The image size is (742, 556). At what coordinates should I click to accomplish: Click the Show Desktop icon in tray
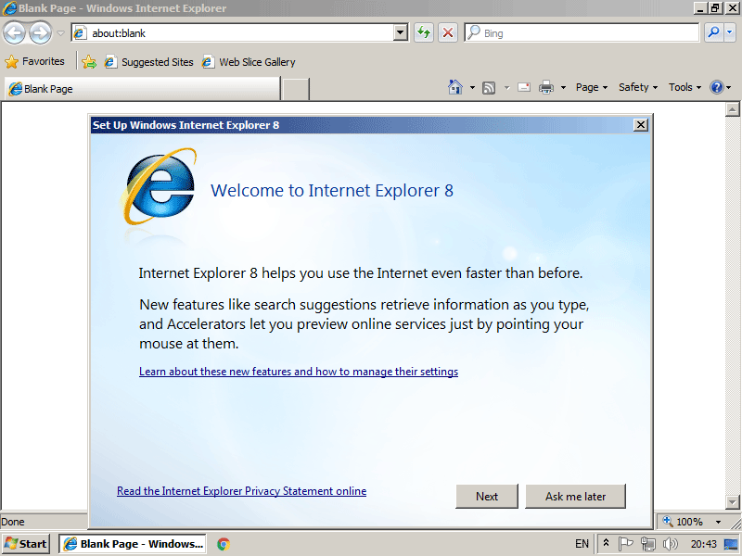pyautogui.click(x=731, y=544)
